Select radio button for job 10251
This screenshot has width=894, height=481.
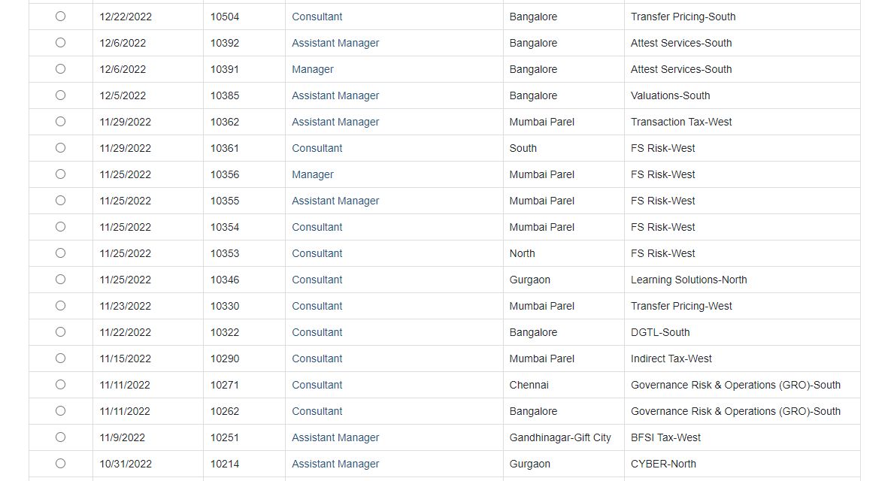(x=60, y=437)
